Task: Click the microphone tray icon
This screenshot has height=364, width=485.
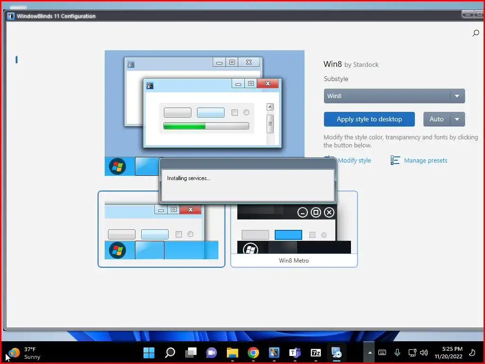Action: 397,353
